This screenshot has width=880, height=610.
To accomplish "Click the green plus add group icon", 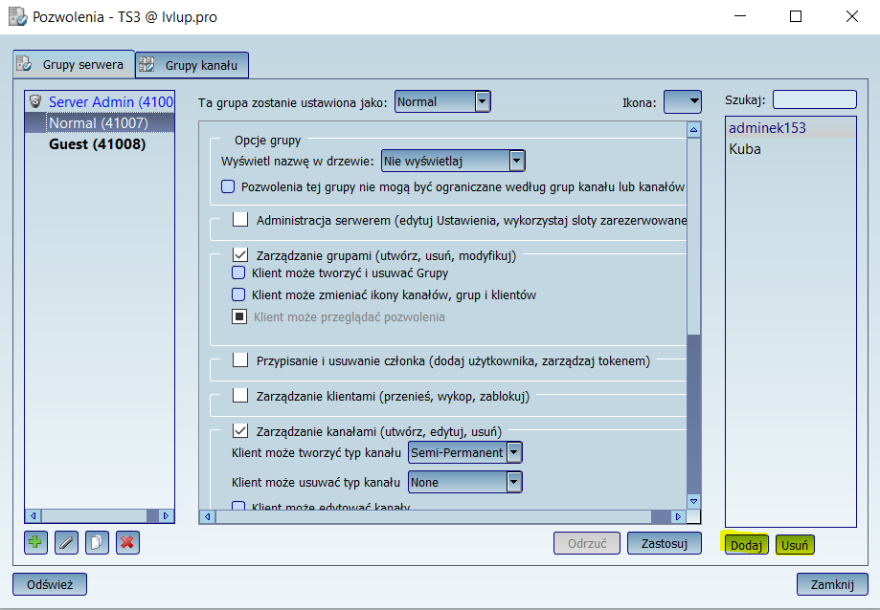I will (x=35, y=542).
